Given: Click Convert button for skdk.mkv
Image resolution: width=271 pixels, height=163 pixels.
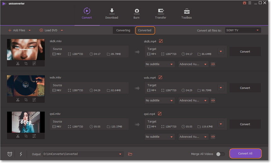Looking at the screenshot, I should [x=245, y=52].
